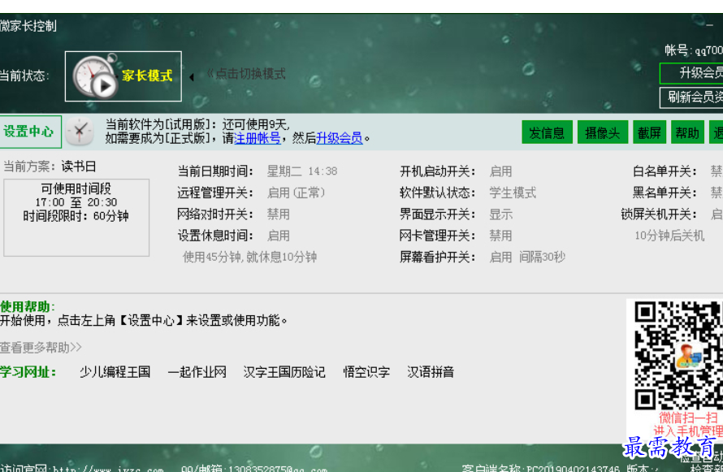Click 网卡管理开关 value 禁用
723x472 pixels.
click(500, 236)
